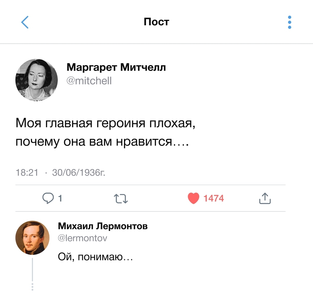
Task: View the 1474 likes count
Action: coord(214,198)
